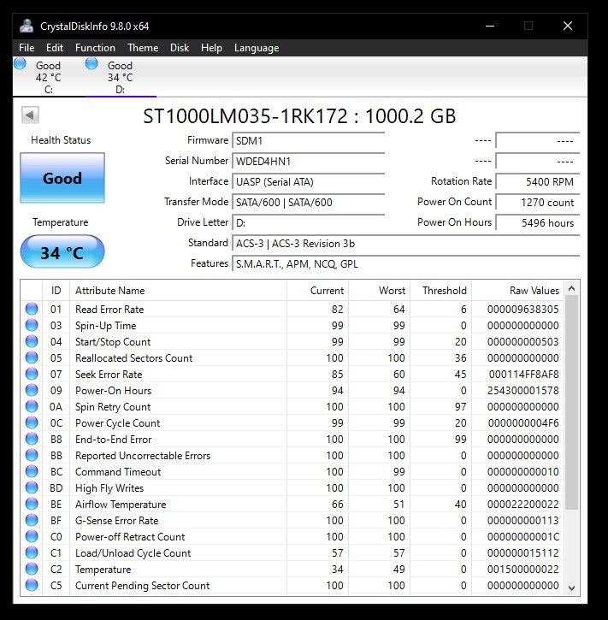This screenshot has width=608, height=620.
Task: Click the Power On Hours value 5496 hours
Action: click(x=538, y=223)
